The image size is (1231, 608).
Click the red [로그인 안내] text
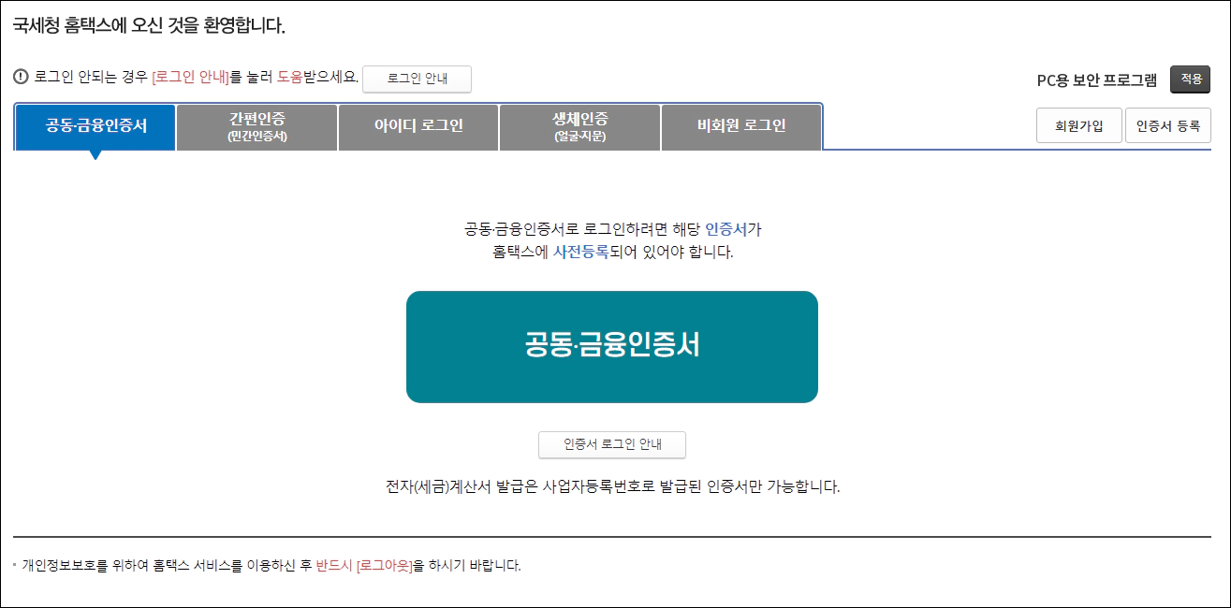coord(191,77)
